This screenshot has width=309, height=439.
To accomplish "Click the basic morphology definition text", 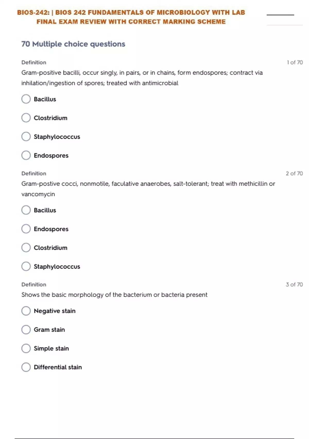I will pos(114,295).
